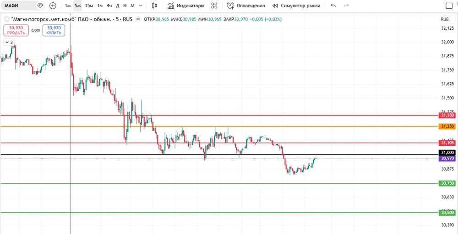Select the 5м timeframe
Viewport: 458px width, 234px height.
click(x=78, y=5)
